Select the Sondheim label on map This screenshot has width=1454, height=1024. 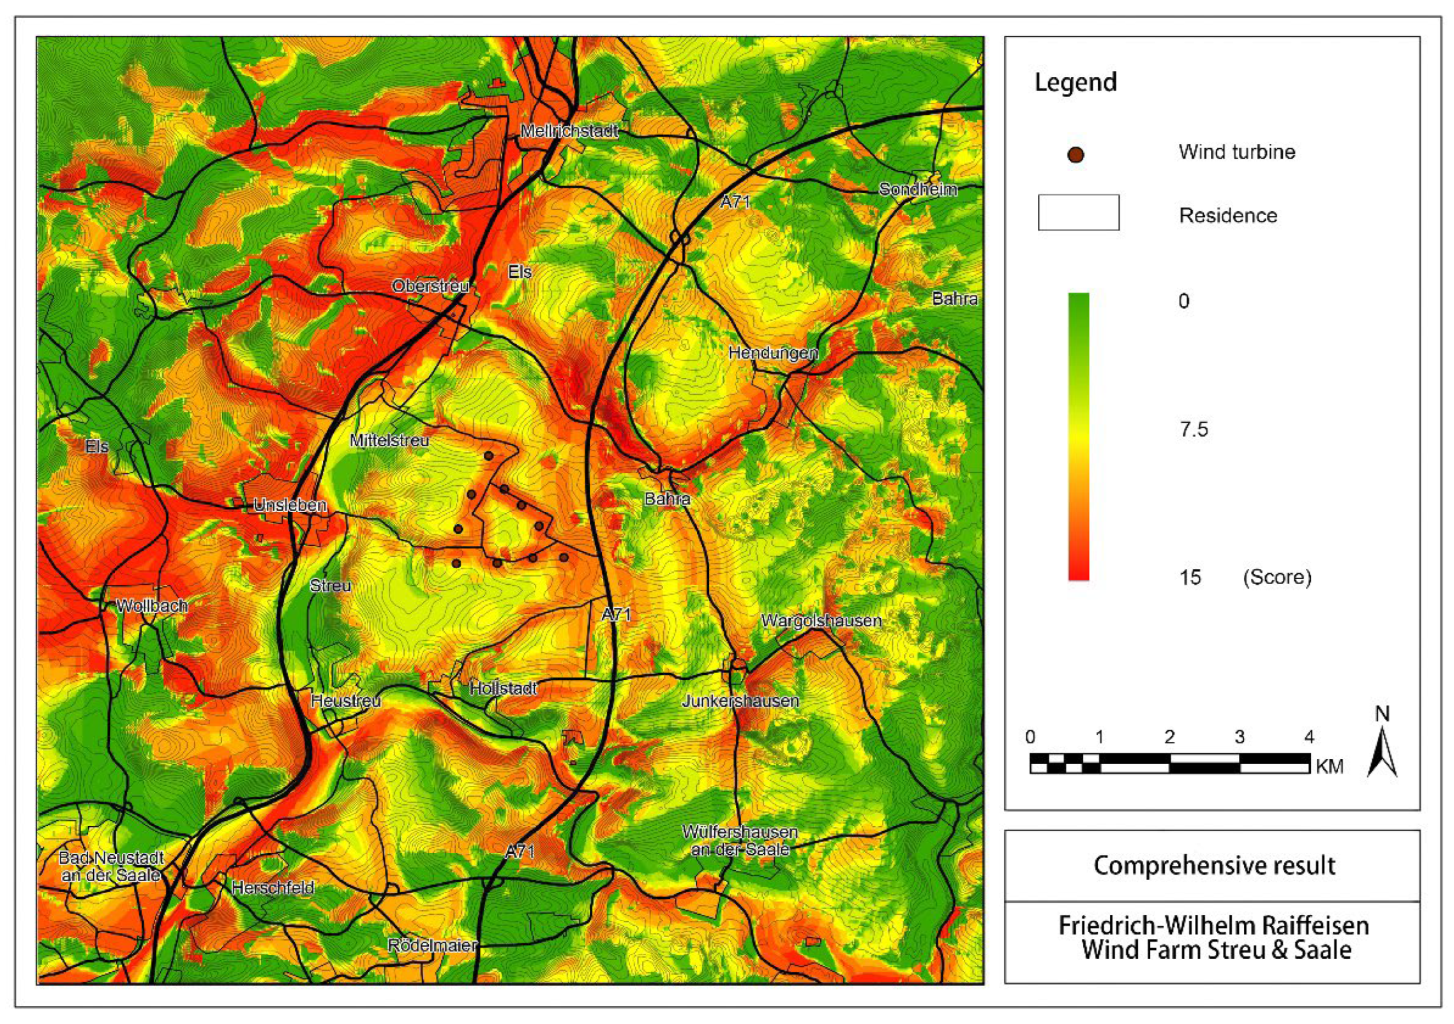click(x=918, y=189)
